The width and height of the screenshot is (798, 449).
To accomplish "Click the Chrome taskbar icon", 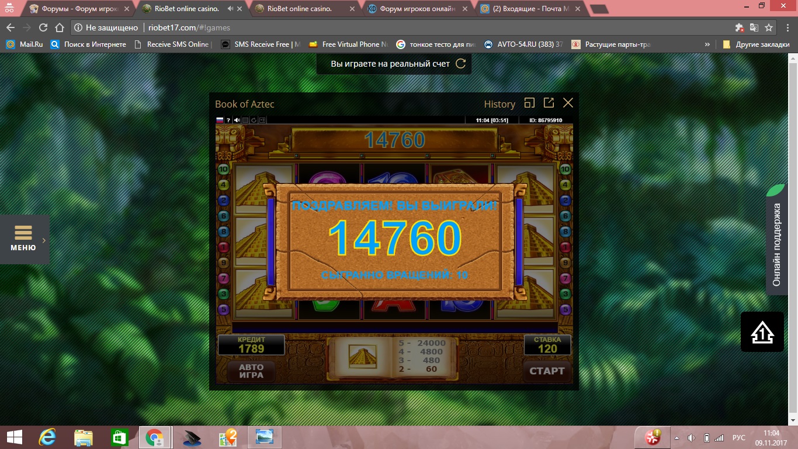I will click(155, 437).
